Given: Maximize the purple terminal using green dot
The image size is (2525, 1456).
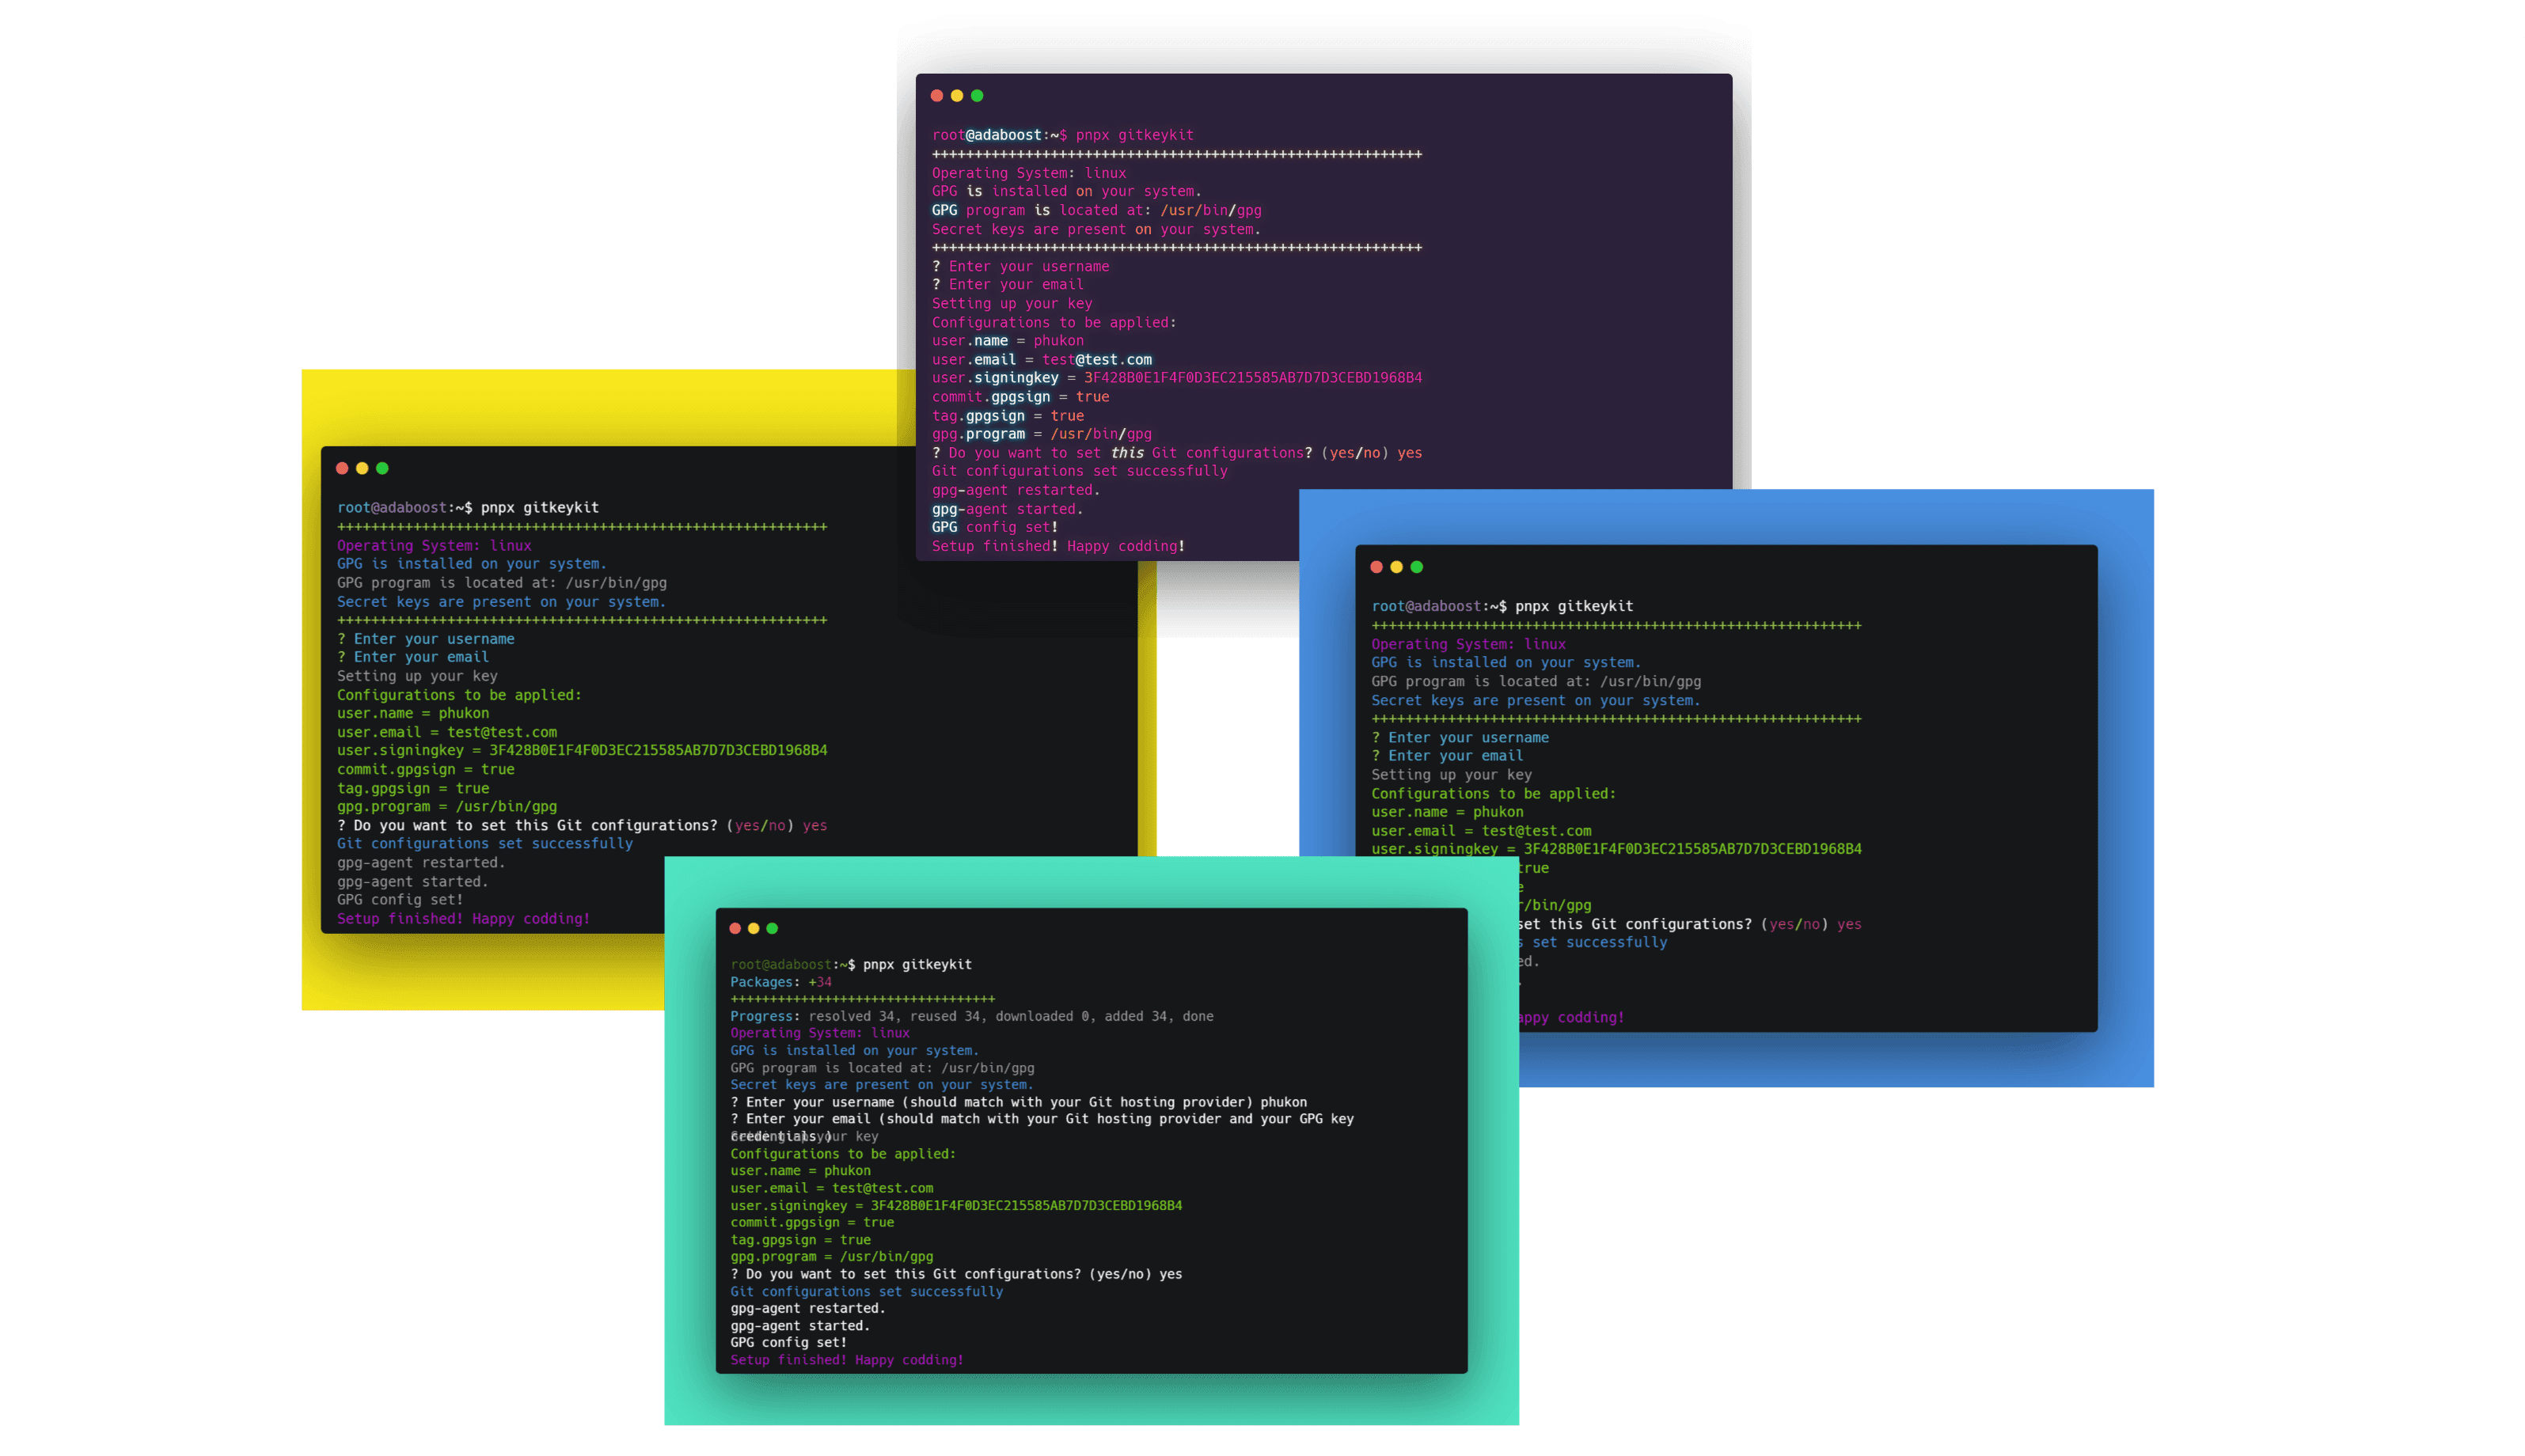Looking at the screenshot, I should [x=977, y=96].
